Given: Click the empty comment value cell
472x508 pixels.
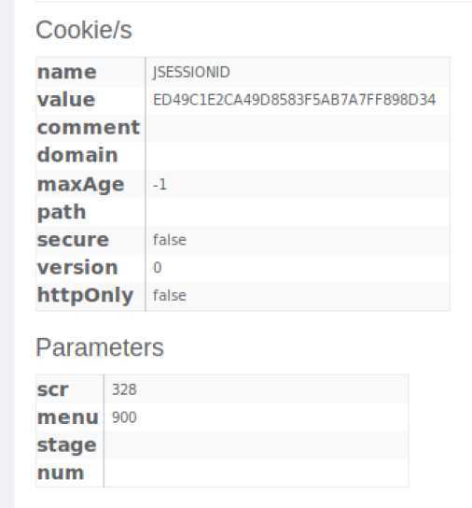Looking at the screenshot, I should 298,128.
